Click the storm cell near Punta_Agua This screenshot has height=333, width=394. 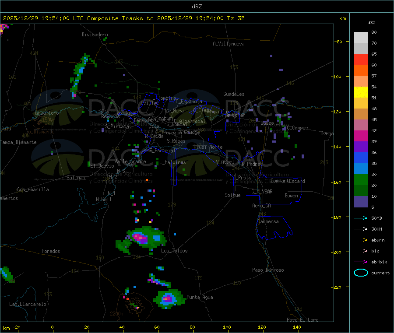[169, 299]
